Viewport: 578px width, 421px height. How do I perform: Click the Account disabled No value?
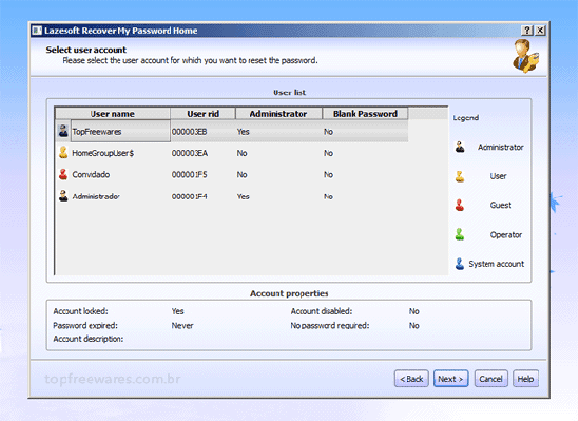(414, 311)
